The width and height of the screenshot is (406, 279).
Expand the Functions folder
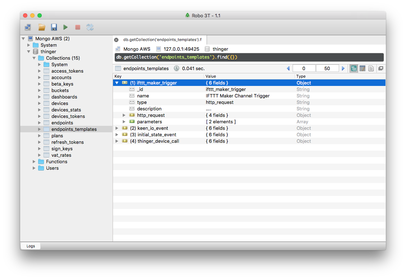(34, 161)
